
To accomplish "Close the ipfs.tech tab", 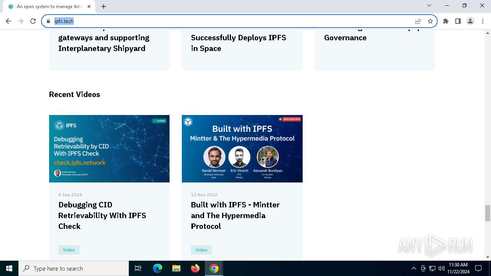I will pos(89,7).
